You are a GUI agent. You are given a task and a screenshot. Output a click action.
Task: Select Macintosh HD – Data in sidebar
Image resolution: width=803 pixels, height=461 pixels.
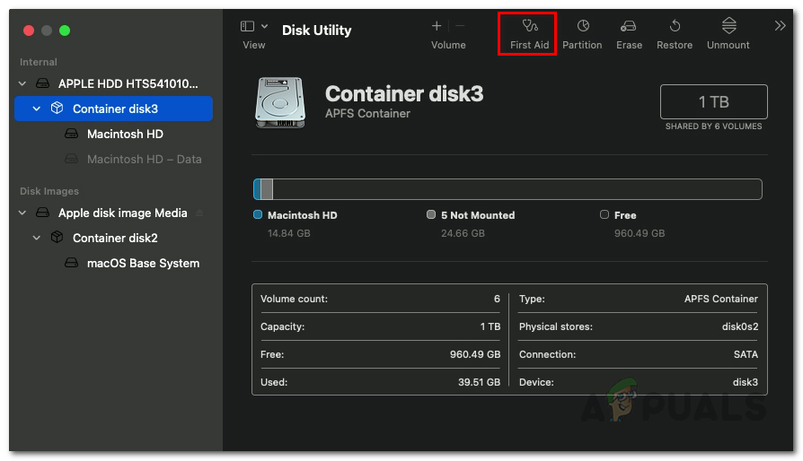click(144, 159)
